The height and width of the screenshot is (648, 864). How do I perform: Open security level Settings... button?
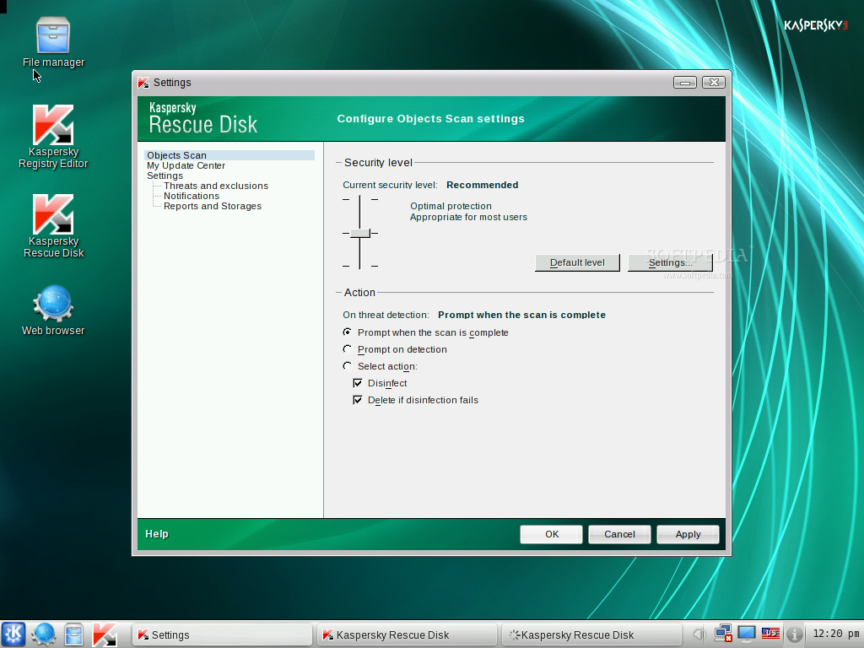(x=670, y=262)
